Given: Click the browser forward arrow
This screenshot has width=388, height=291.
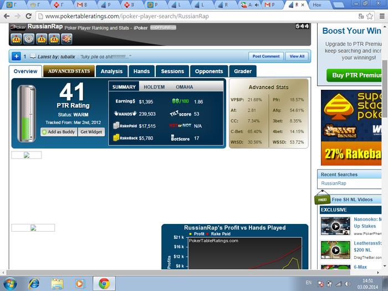Looking at the screenshot, I should tap(18, 16).
